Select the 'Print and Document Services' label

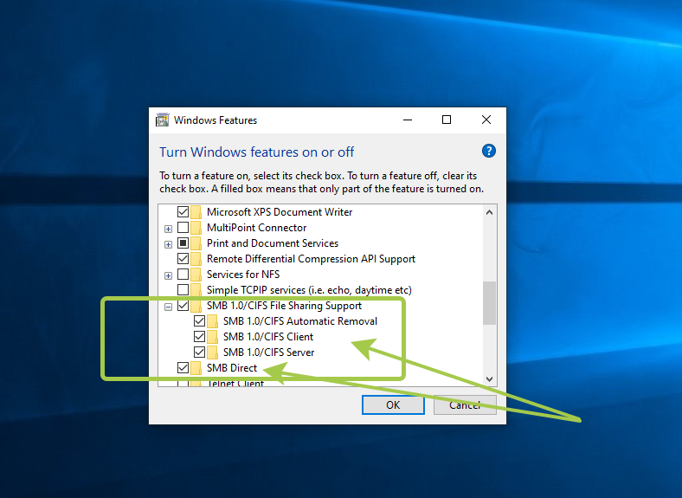[x=273, y=243]
